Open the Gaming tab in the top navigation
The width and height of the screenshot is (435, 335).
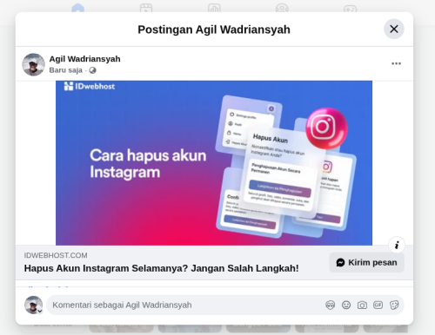[350, 8]
